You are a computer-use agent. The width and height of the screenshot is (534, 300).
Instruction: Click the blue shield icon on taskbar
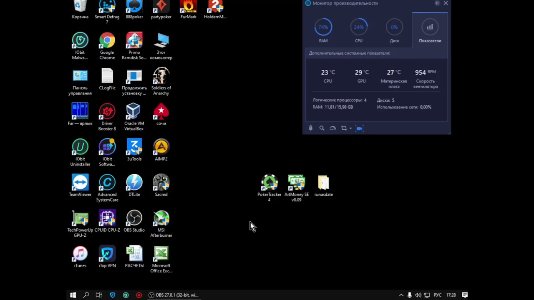[x=112, y=295]
